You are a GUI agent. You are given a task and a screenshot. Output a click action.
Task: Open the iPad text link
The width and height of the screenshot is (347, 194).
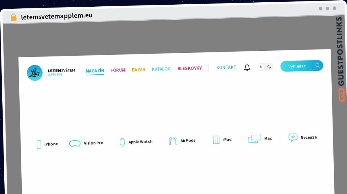coord(227,140)
